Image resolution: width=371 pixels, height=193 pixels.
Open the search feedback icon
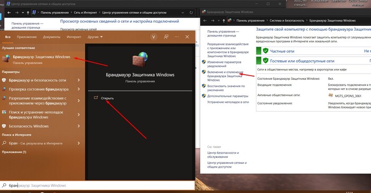click(166, 37)
